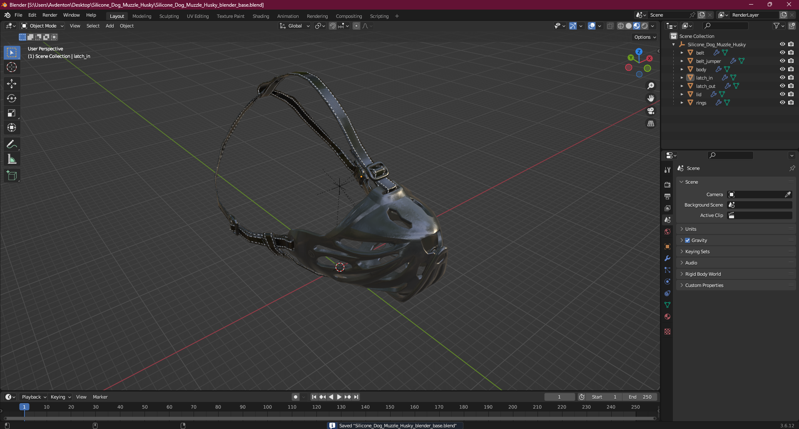Open Global transform orientation dropdown
This screenshot has width=799, height=429.
click(x=295, y=26)
